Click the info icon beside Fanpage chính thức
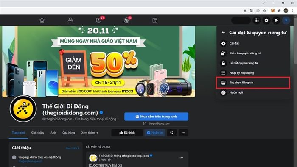This screenshot has height=167, width=297. tap(14, 157)
